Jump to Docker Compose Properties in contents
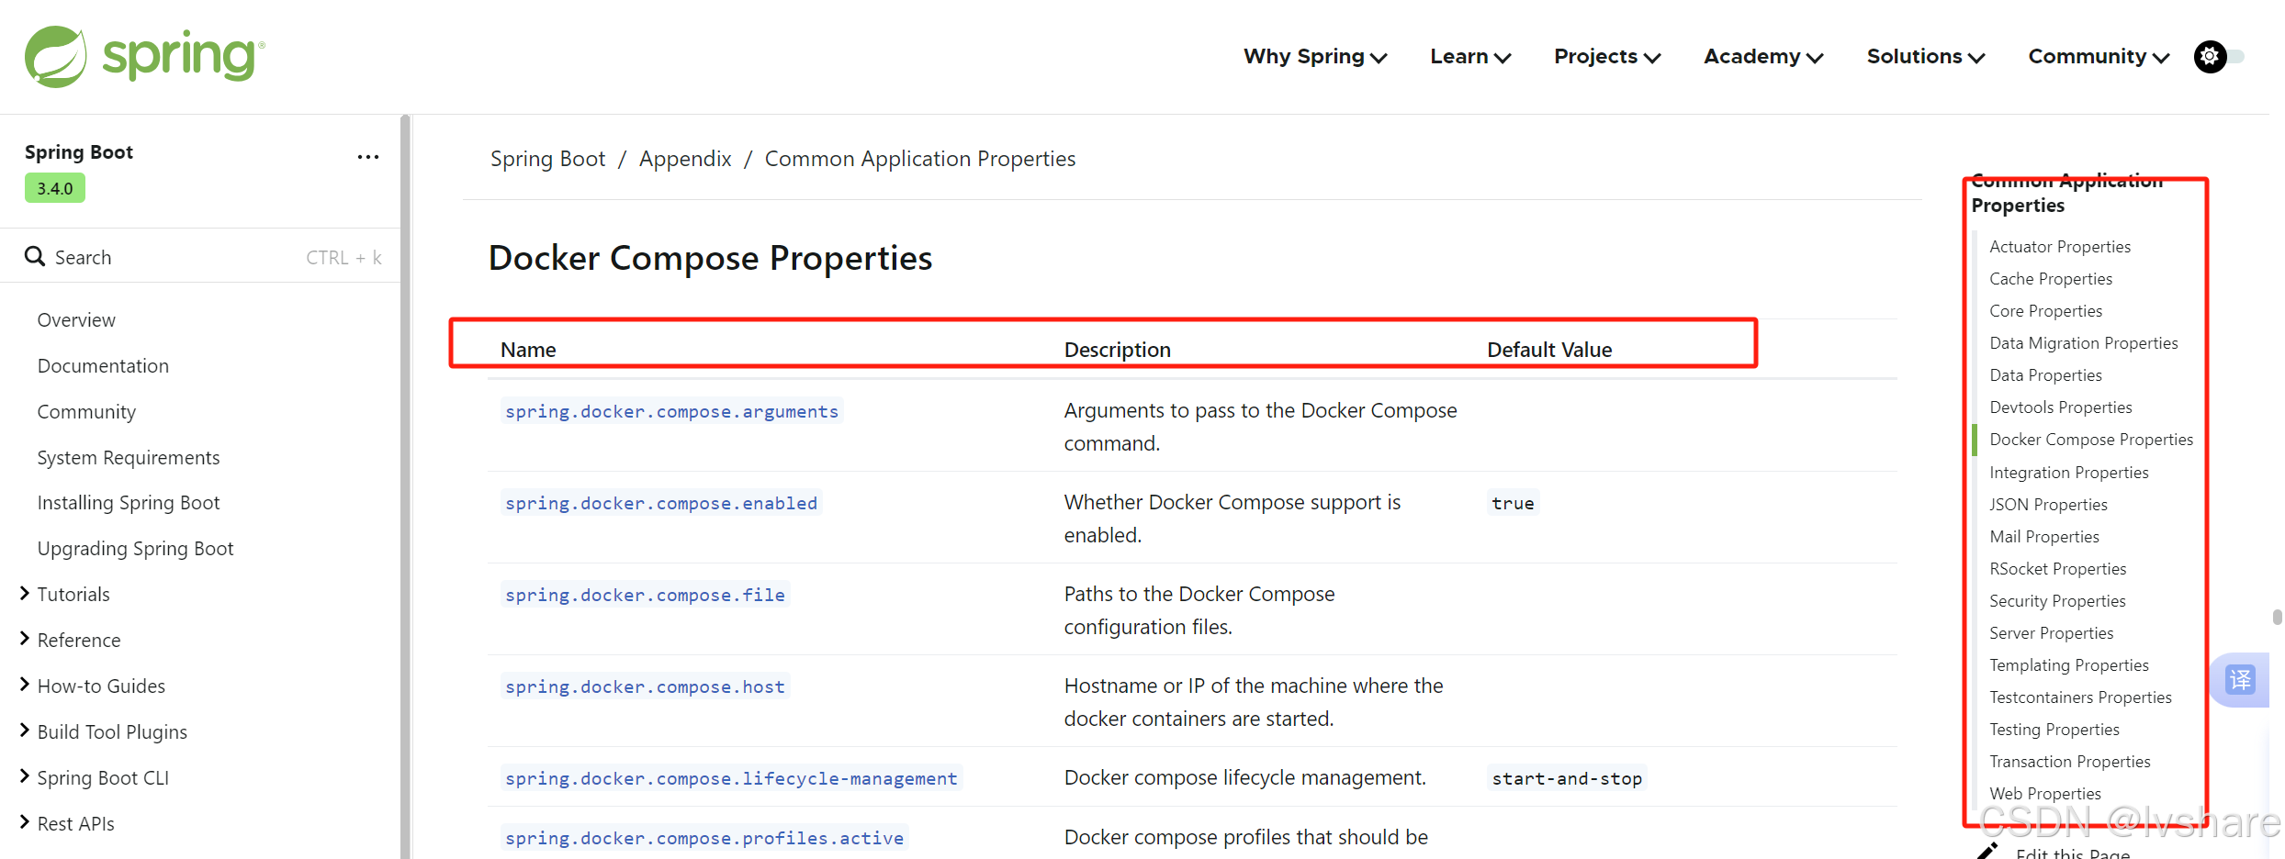 click(x=2091, y=440)
